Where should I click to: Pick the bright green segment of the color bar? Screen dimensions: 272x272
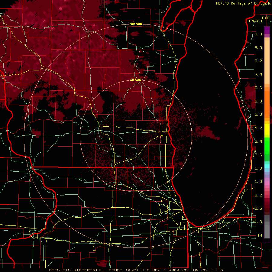(267, 146)
